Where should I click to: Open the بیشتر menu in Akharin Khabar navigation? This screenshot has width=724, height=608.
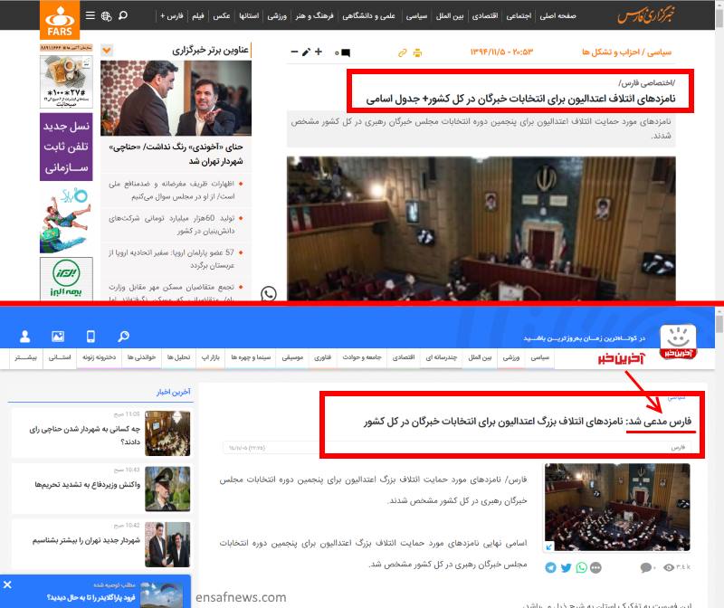(24, 358)
